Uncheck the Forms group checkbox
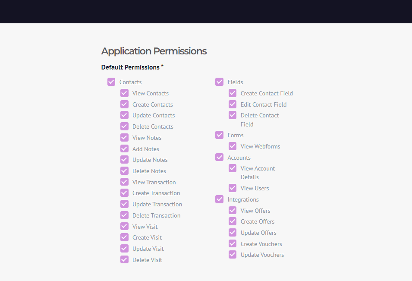Image resolution: width=412 pixels, height=281 pixels. click(x=219, y=135)
